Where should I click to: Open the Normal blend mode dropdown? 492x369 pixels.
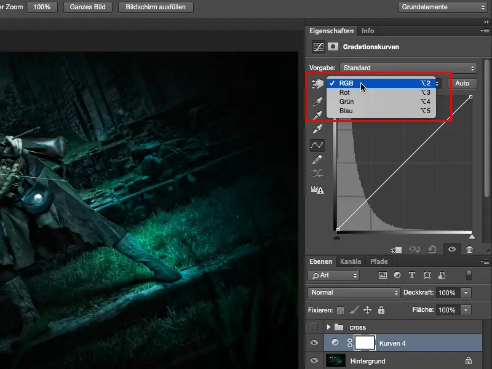[x=354, y=293]
